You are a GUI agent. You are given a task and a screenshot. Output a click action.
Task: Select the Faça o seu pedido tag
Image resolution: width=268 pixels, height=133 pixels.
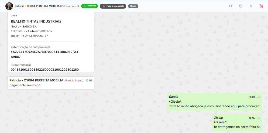pyautogui.click(x=113, y=6)
